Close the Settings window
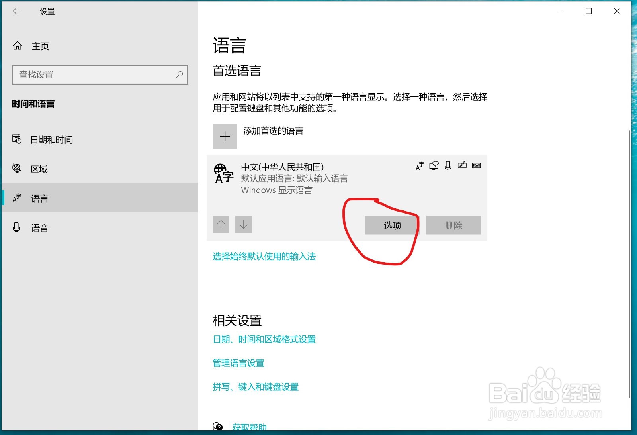 tap(617, 11)
